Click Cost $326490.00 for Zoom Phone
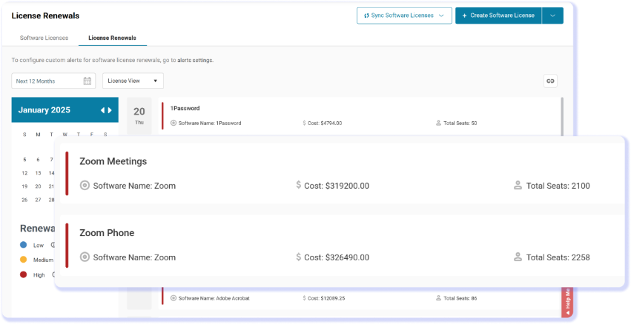Viewport: 631px width, 324px height. [x=337, y=257]
